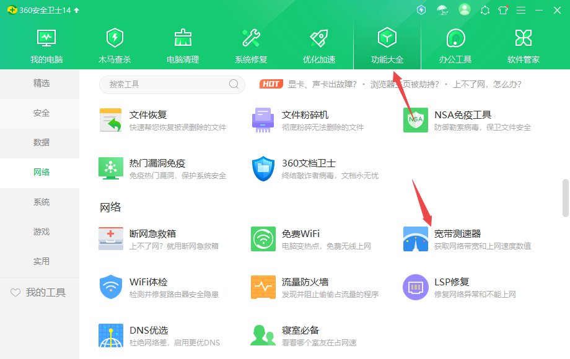Open the notification bell in the title bar
The width and height of the screenshot is (570, 359).
pyautogui.click(x=484, y=10)
